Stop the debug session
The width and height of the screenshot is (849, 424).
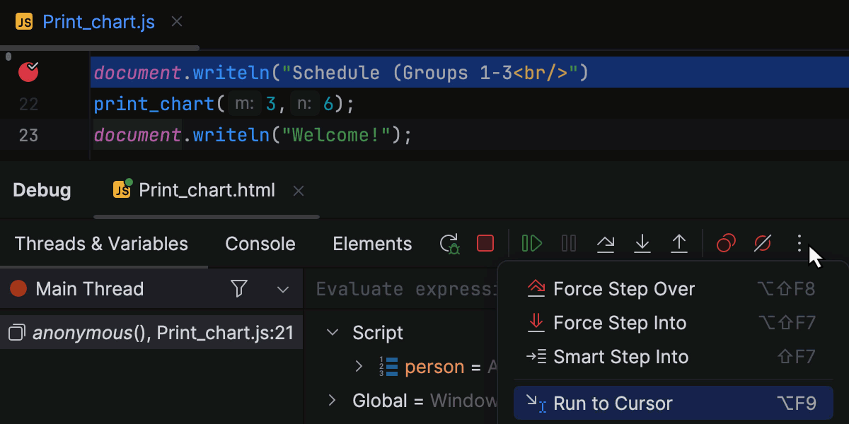(485, 244)
